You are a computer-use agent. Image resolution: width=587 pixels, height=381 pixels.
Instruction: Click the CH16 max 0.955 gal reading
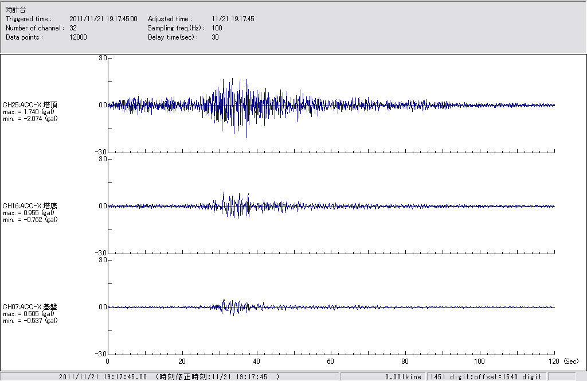pos(30,213)
